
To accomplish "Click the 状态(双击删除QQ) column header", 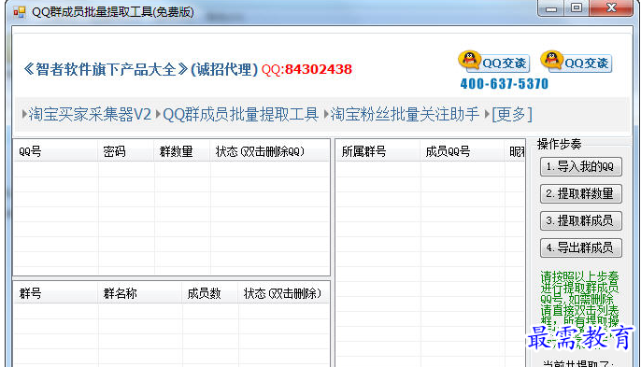I will tap(270, 151).
